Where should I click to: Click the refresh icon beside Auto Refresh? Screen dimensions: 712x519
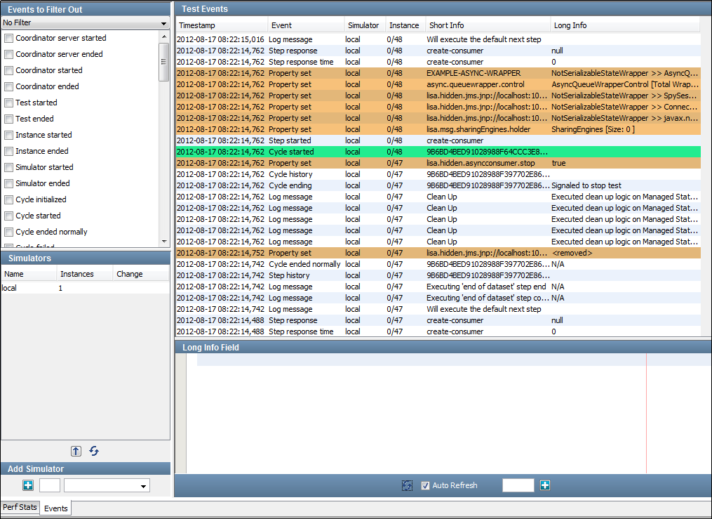[408, 485]
